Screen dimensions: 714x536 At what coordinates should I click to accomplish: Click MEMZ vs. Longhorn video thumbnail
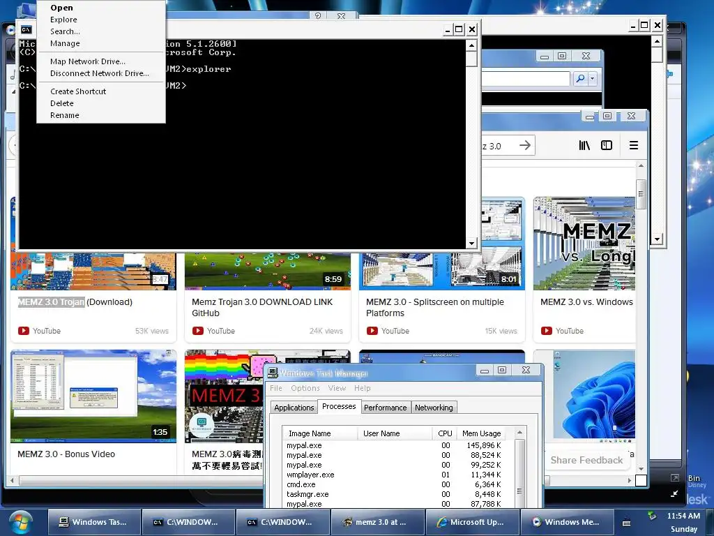[x=584, y=244]
